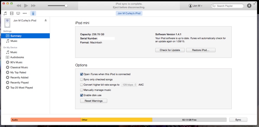Open the Jon M account dropdown
Screen dimensions: 259x127
point(196,6)
